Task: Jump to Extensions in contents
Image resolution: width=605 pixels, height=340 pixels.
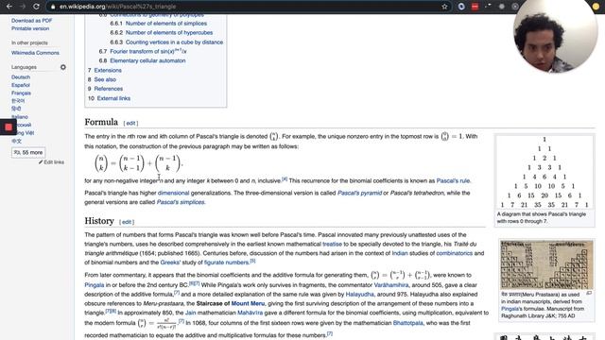Action: (x=108, y=70)
